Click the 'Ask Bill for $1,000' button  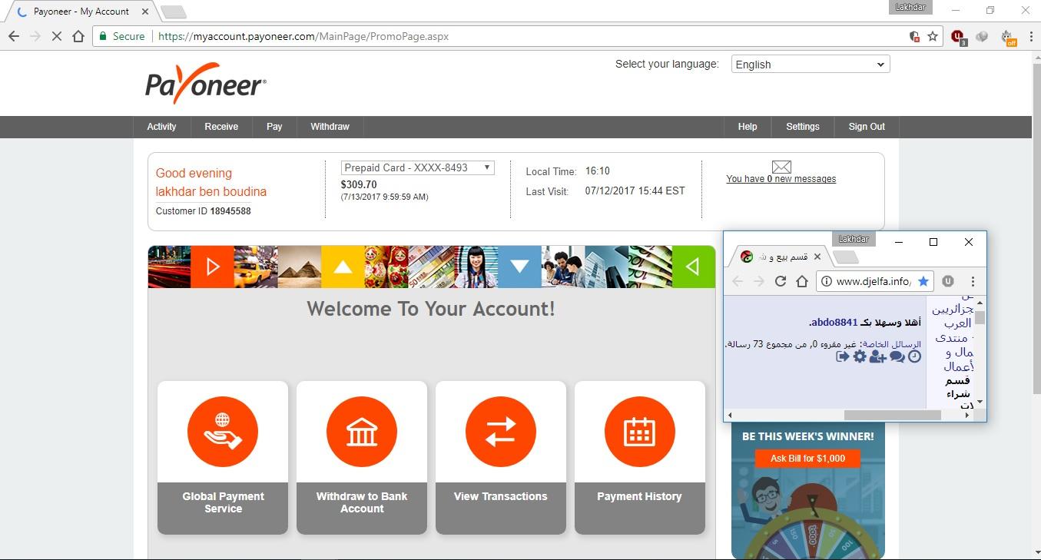(807, 459)
